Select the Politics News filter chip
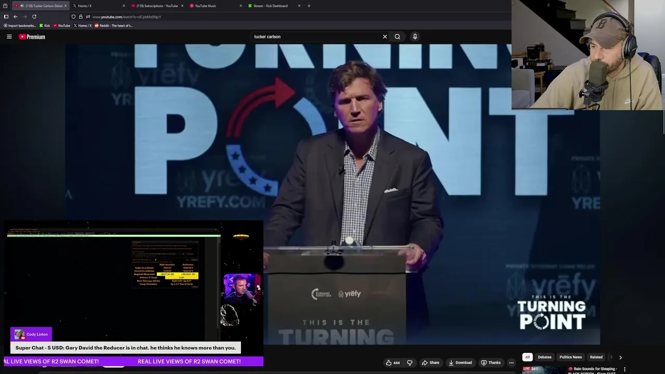The width and height of the screenshot is (665, 374). [570, 357]
